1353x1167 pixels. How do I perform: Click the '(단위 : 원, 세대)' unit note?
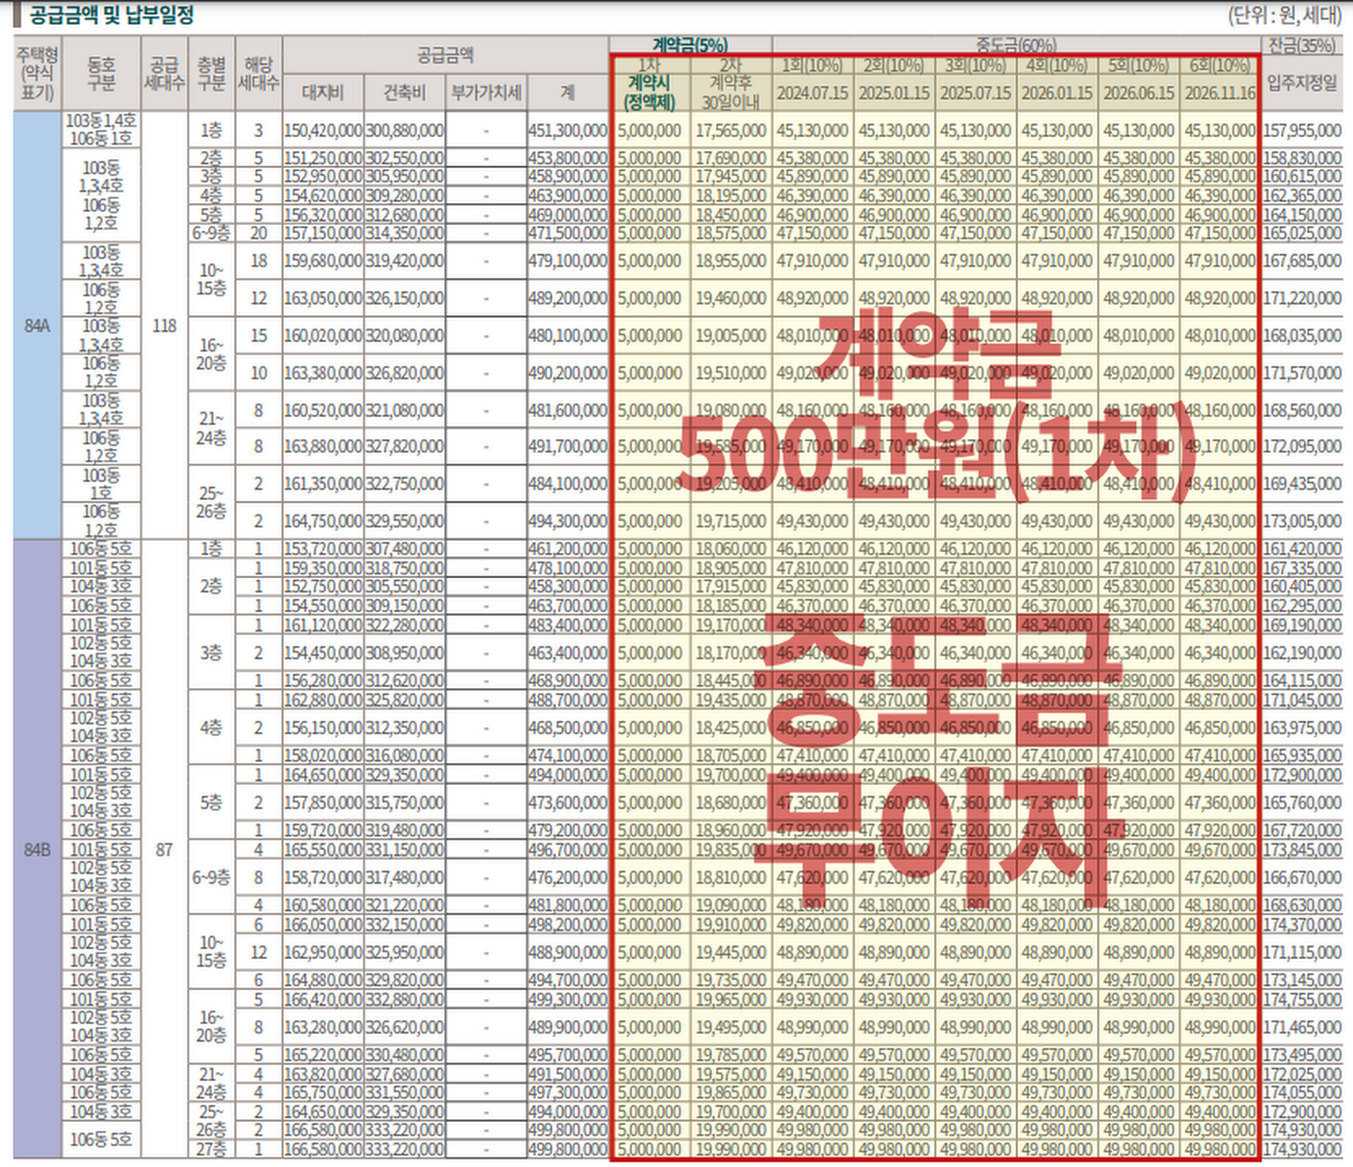point(1284,15)
